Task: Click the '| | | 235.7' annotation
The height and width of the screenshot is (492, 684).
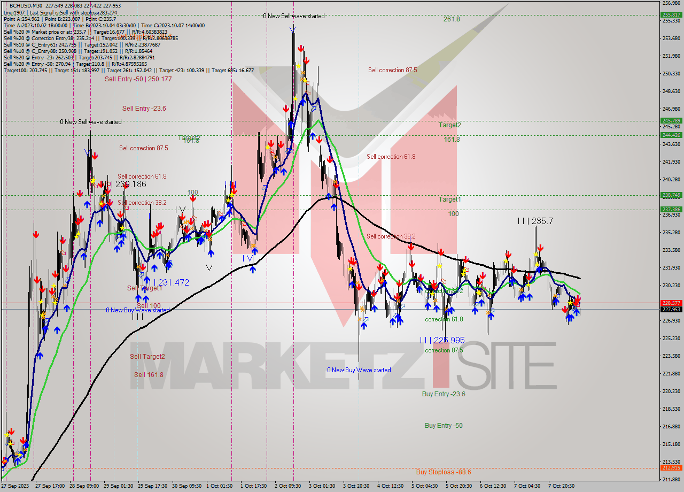Action: 535,221
